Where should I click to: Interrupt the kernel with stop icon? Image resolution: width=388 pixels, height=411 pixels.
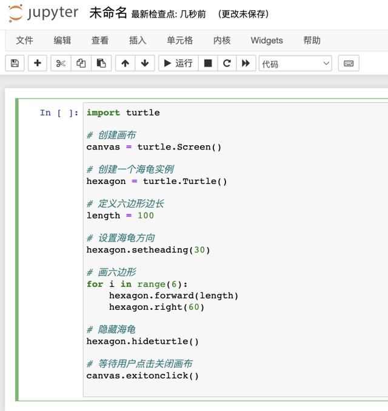208,63
